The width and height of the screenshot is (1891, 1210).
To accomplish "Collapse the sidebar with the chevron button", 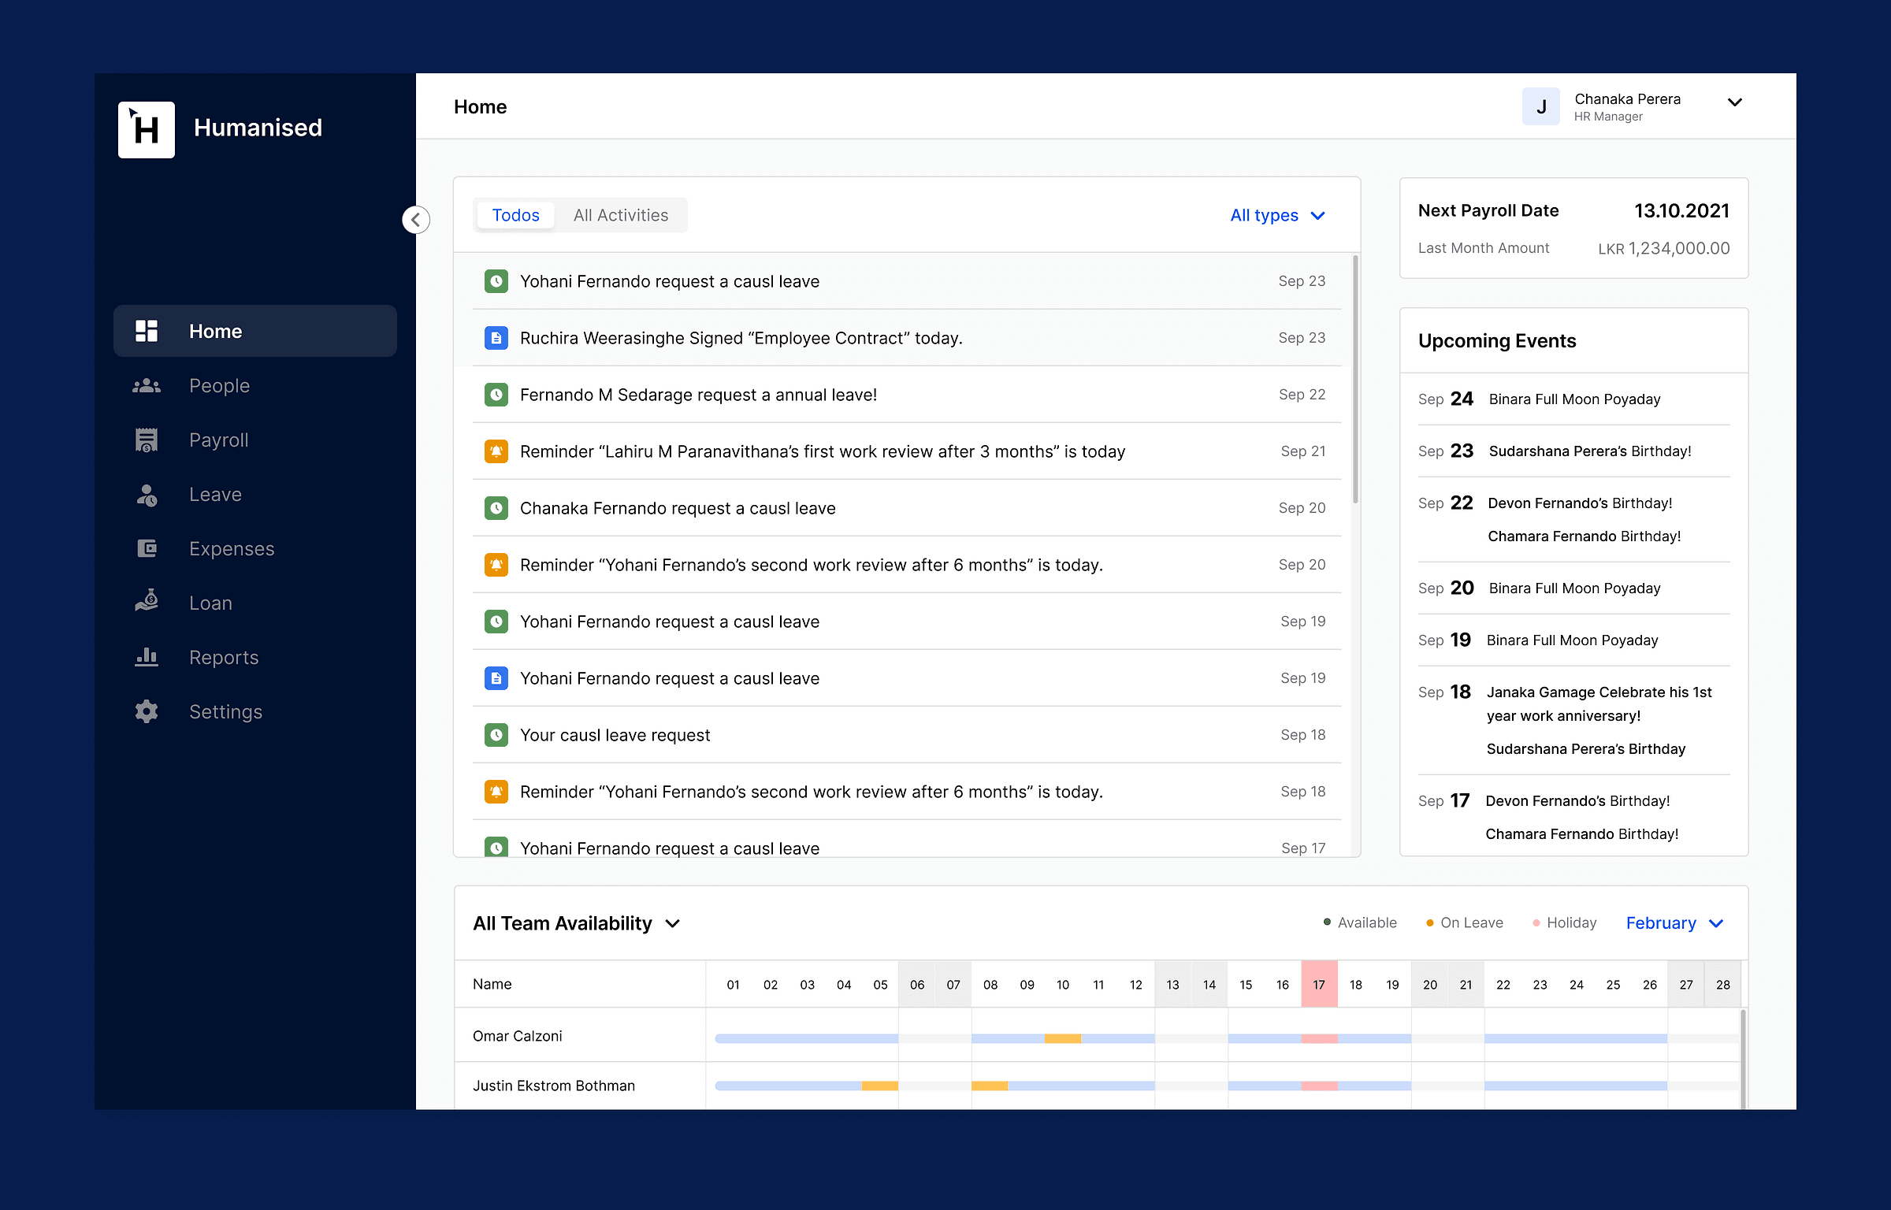I will click(415, 219).
